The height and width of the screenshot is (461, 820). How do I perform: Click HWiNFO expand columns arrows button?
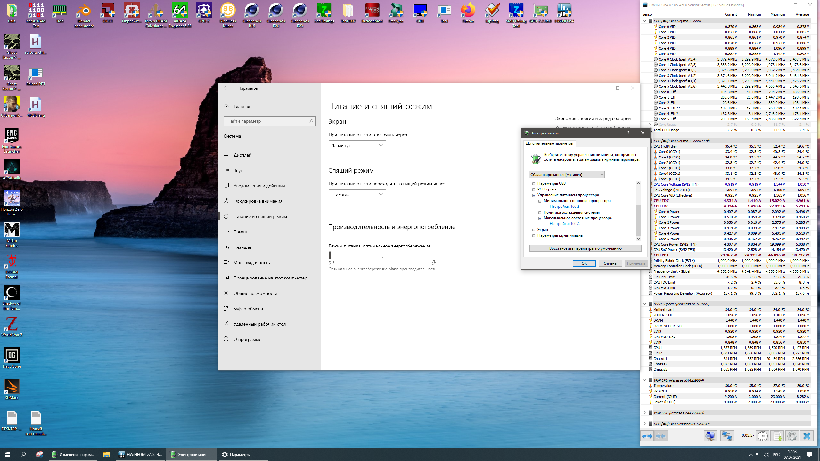[x=647, y=436]
